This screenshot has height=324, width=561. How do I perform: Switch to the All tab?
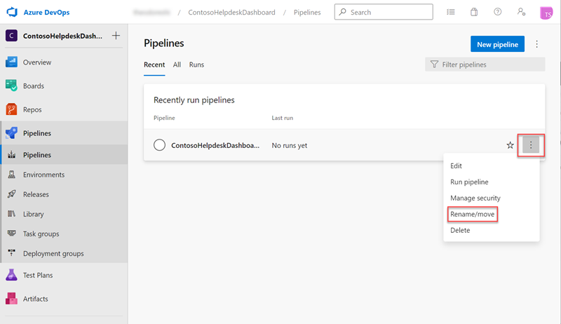click(177, 65)
